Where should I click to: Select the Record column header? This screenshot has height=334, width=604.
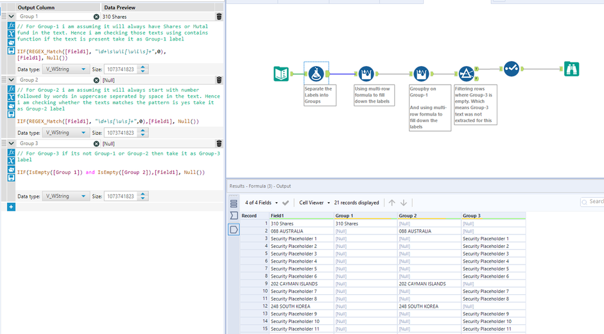(254, 216)
